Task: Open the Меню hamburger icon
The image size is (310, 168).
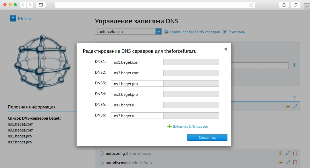Action: (x=13, y=18)
